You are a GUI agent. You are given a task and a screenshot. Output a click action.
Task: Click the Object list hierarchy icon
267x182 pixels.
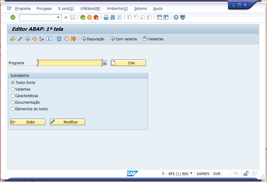point(42,39)
